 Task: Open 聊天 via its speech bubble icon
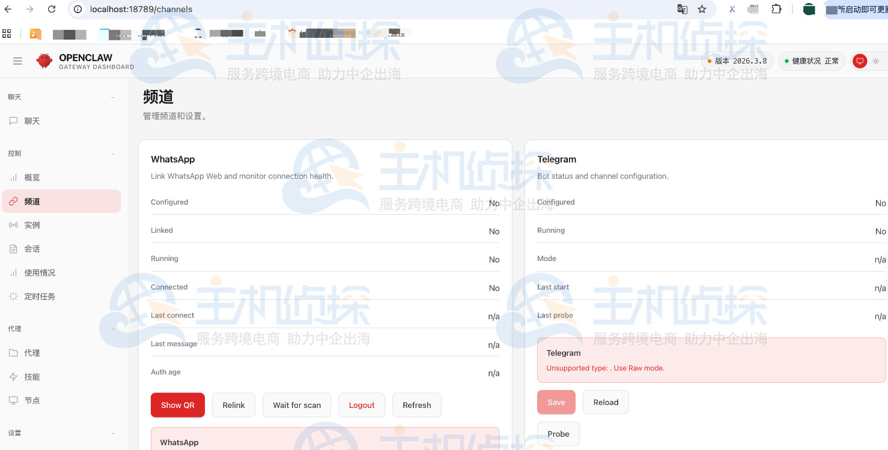pyautogui.click(x=13, y=121)
